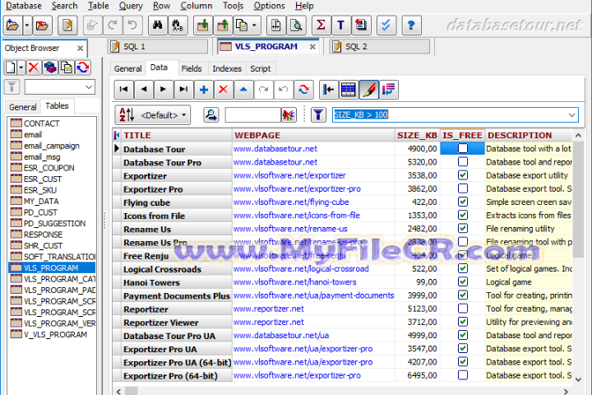
Task: Open the Tools menu
Action: [x=233, y=6]
